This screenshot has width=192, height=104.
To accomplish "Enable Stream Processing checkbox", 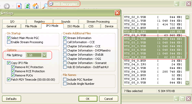I will [9, 42].
